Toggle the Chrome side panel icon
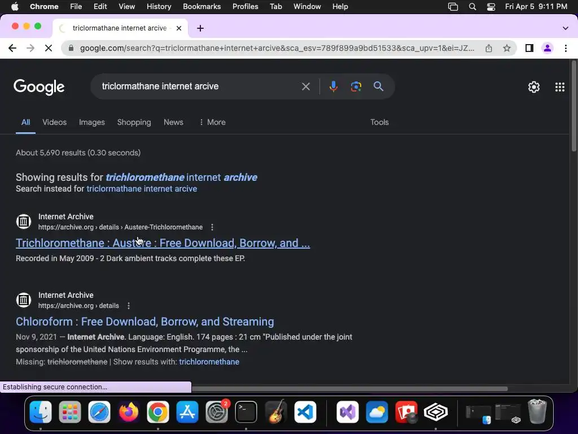The image size is (578, 434). 529,48
